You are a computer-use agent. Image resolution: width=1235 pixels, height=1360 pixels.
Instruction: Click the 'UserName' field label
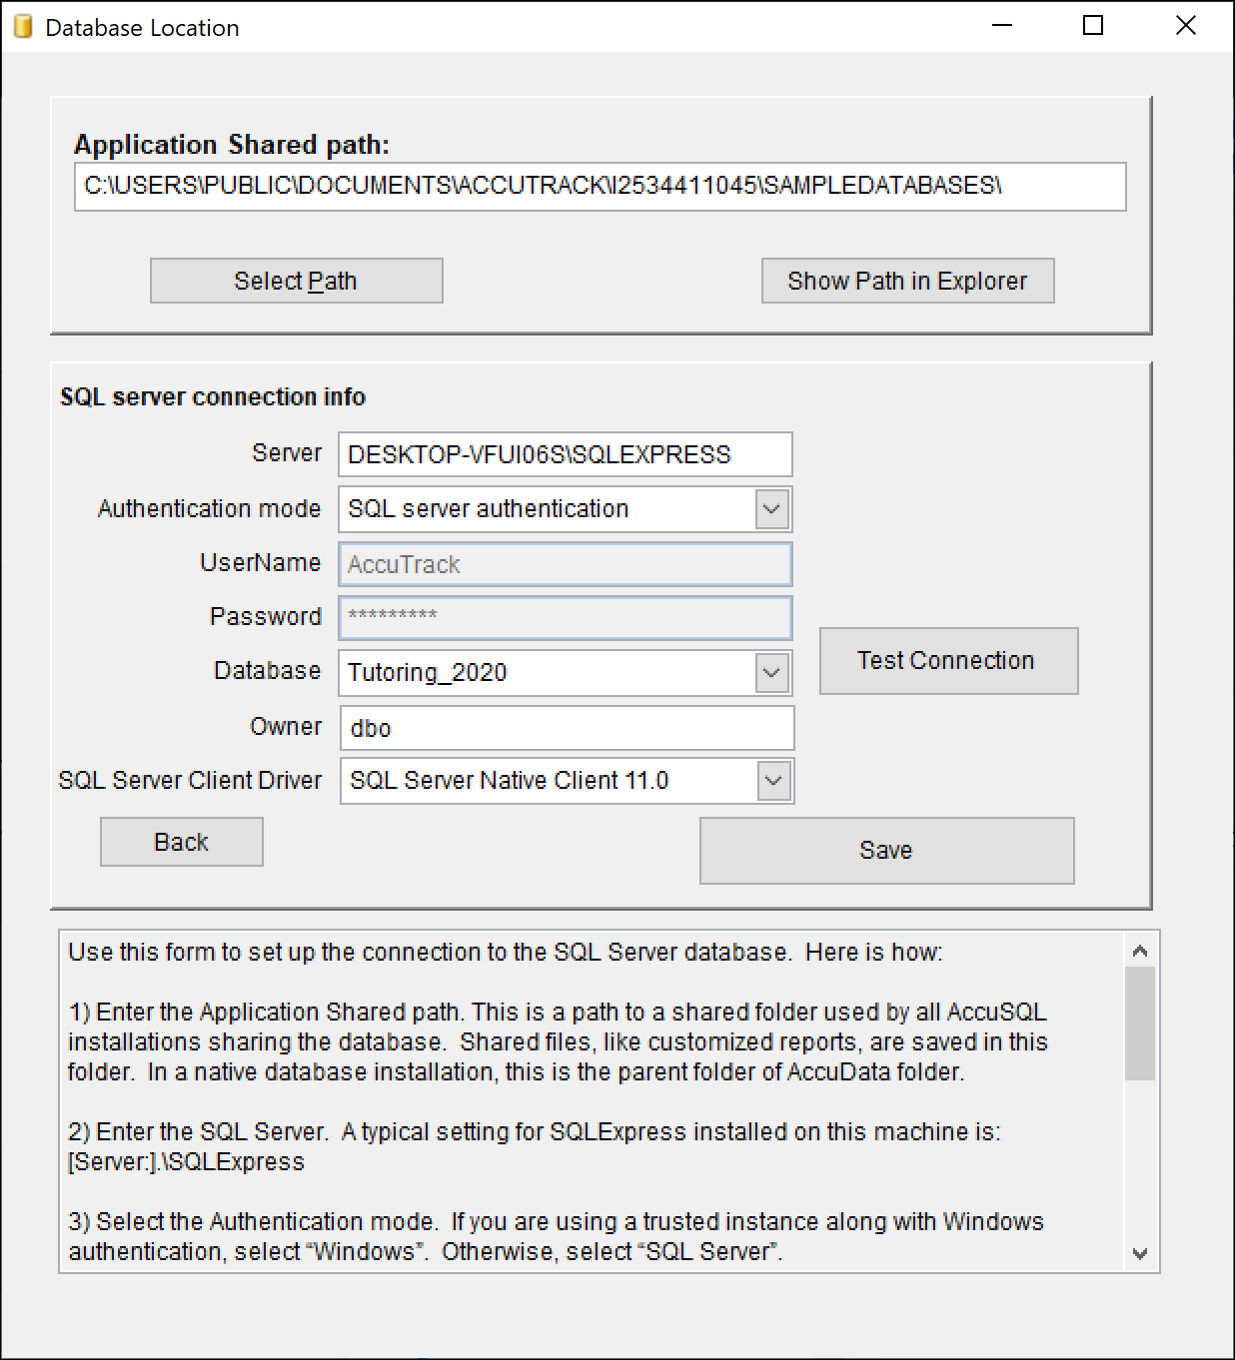click(x=260, y=562)
